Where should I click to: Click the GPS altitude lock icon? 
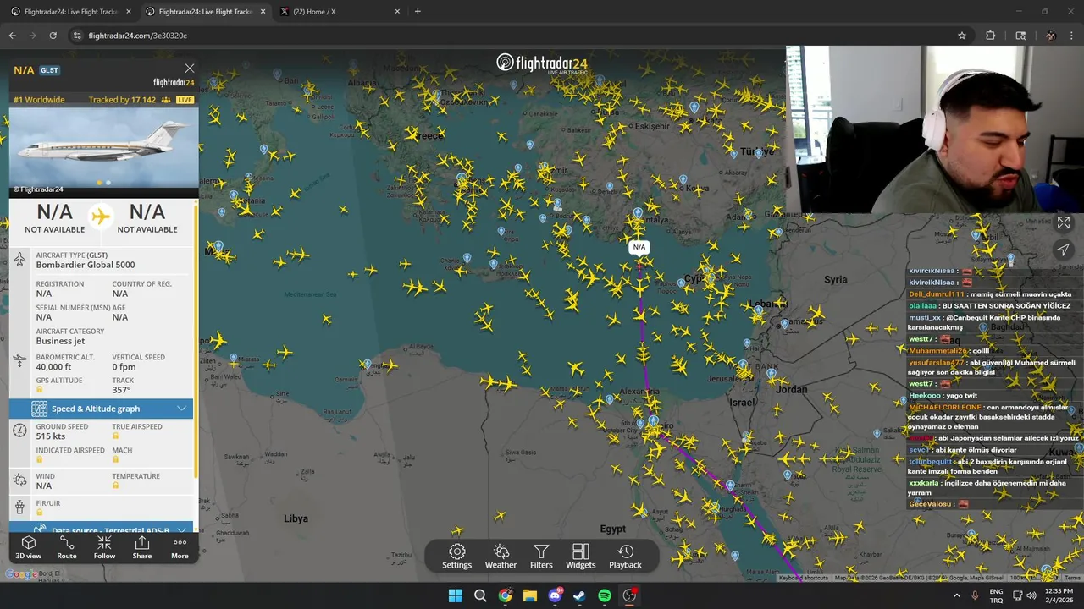pyautogui.click(x=40, y=390)
